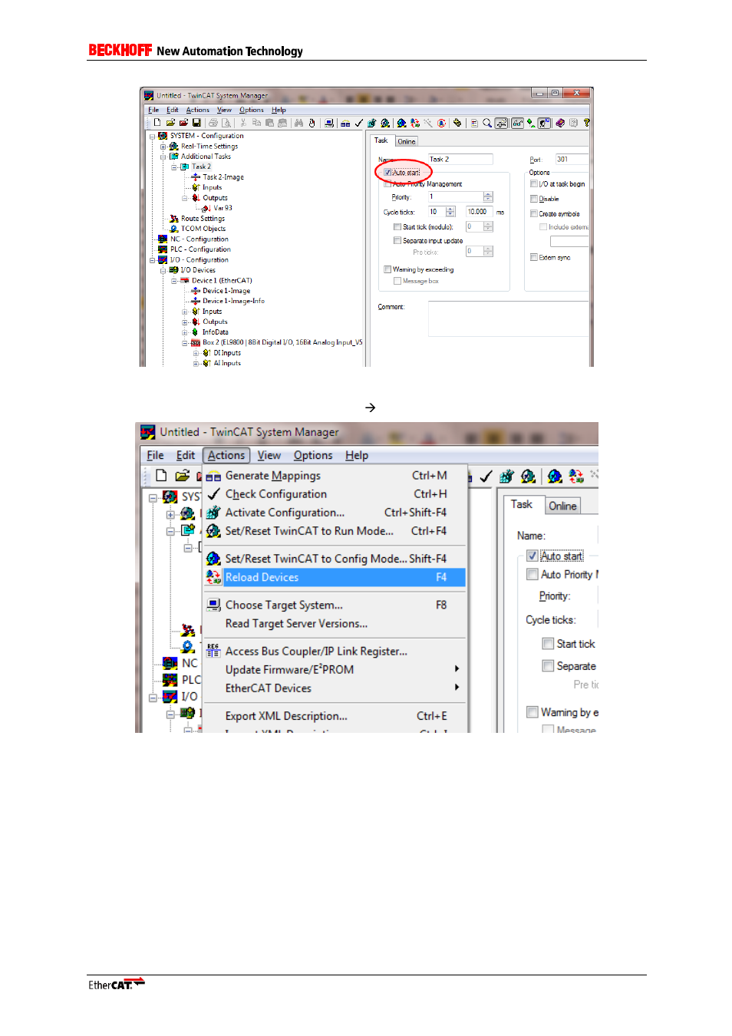
Task: Collapse I/O - Configuration node in upper tree
Action: click(152, 260)
